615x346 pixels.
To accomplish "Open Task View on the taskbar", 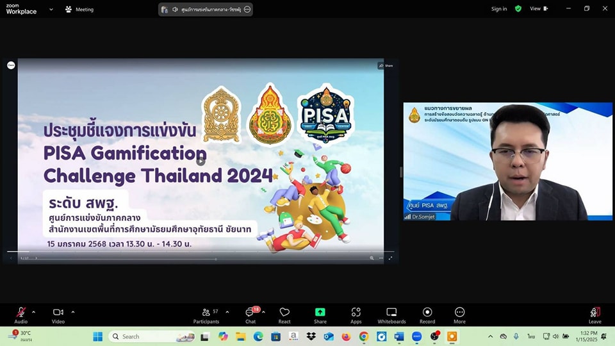I will 205,336.
